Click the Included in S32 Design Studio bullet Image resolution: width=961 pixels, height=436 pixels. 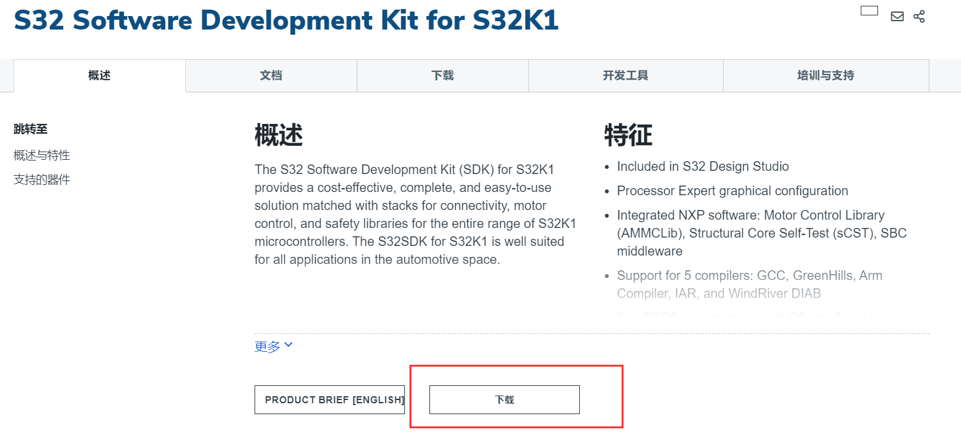point(703,166)
